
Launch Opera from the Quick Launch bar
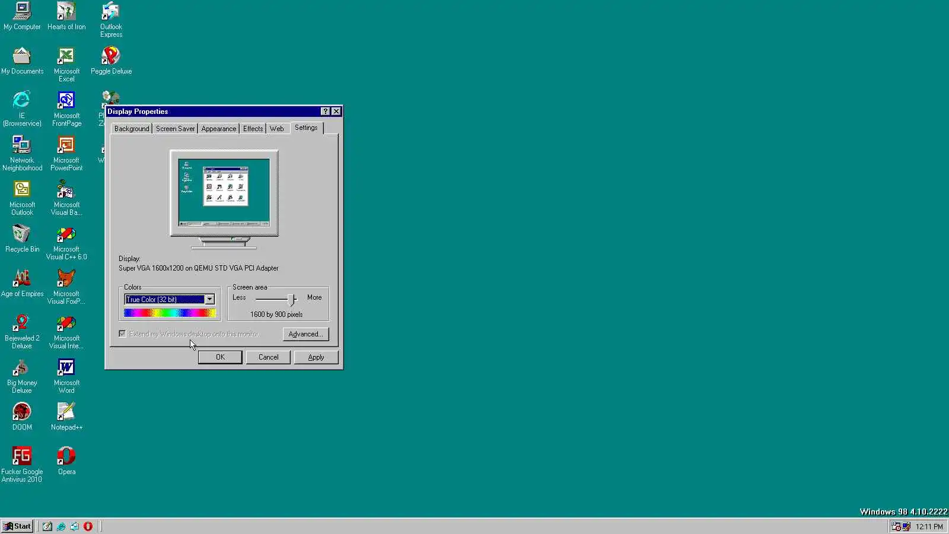(x=88, y=526)
